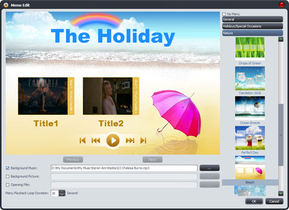Click the round play button in preview
The image size is (289, 210).
113,141
